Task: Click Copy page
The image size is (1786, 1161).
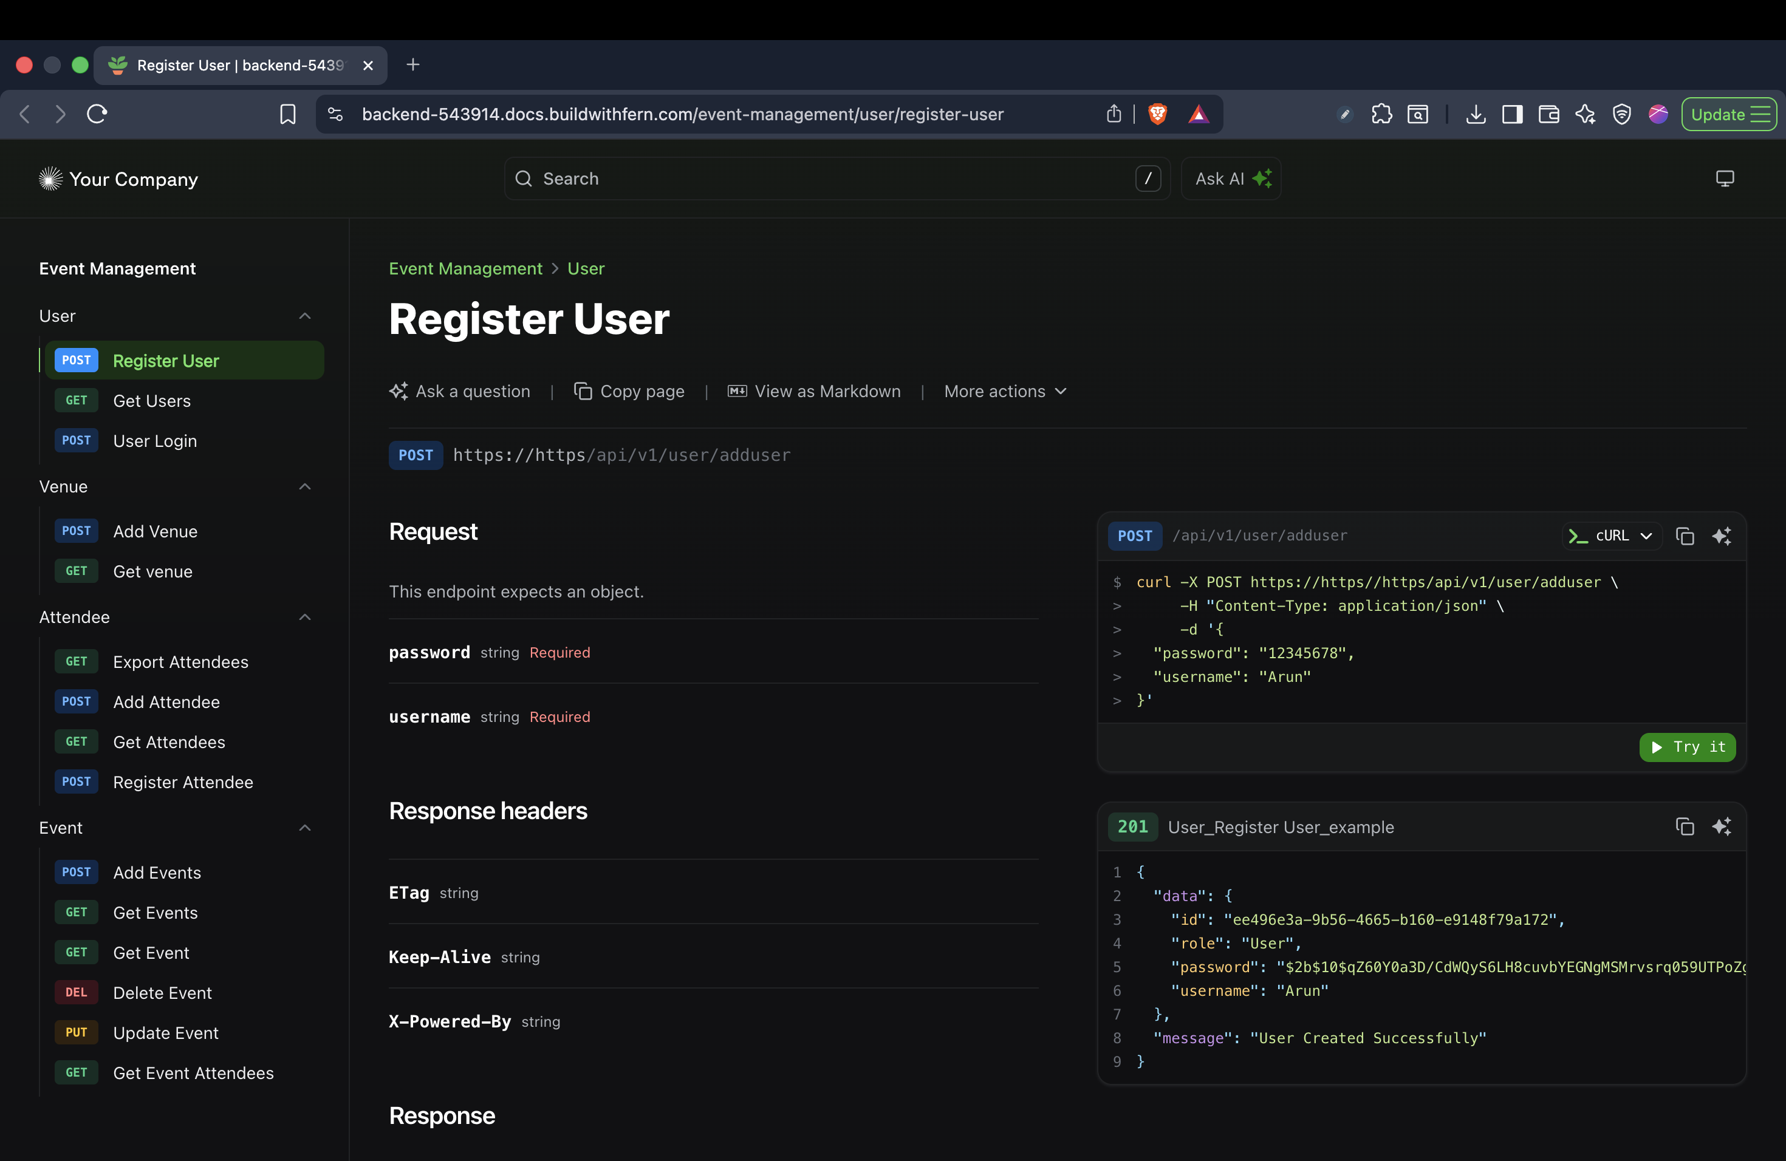Action: [629, 392]
